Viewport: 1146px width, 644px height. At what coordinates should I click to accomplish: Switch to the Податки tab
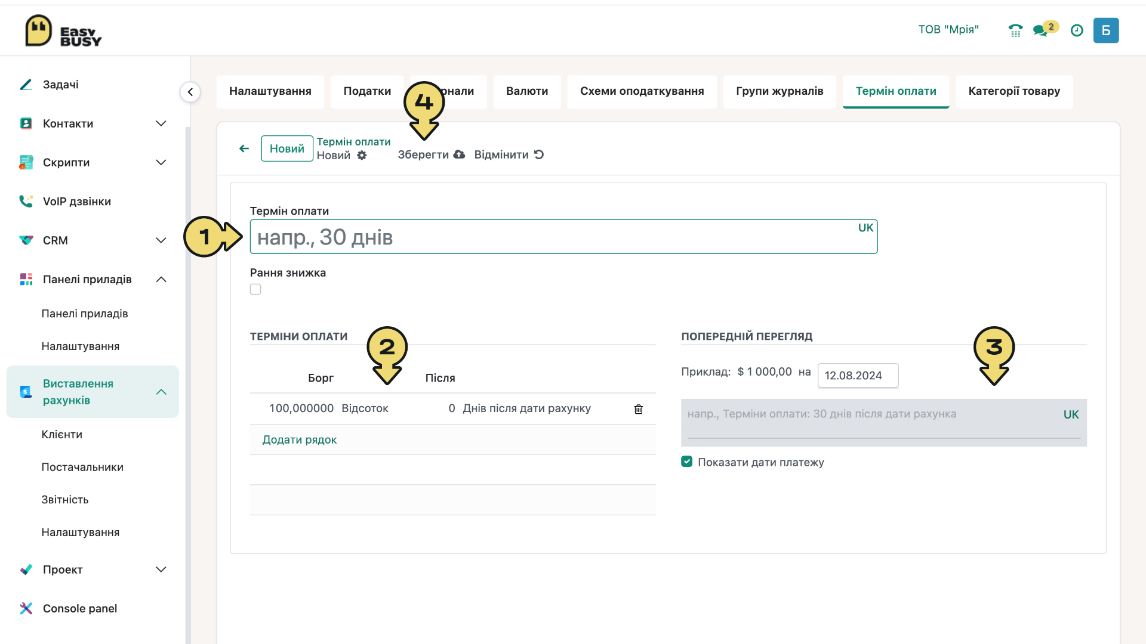click(367, 91)
